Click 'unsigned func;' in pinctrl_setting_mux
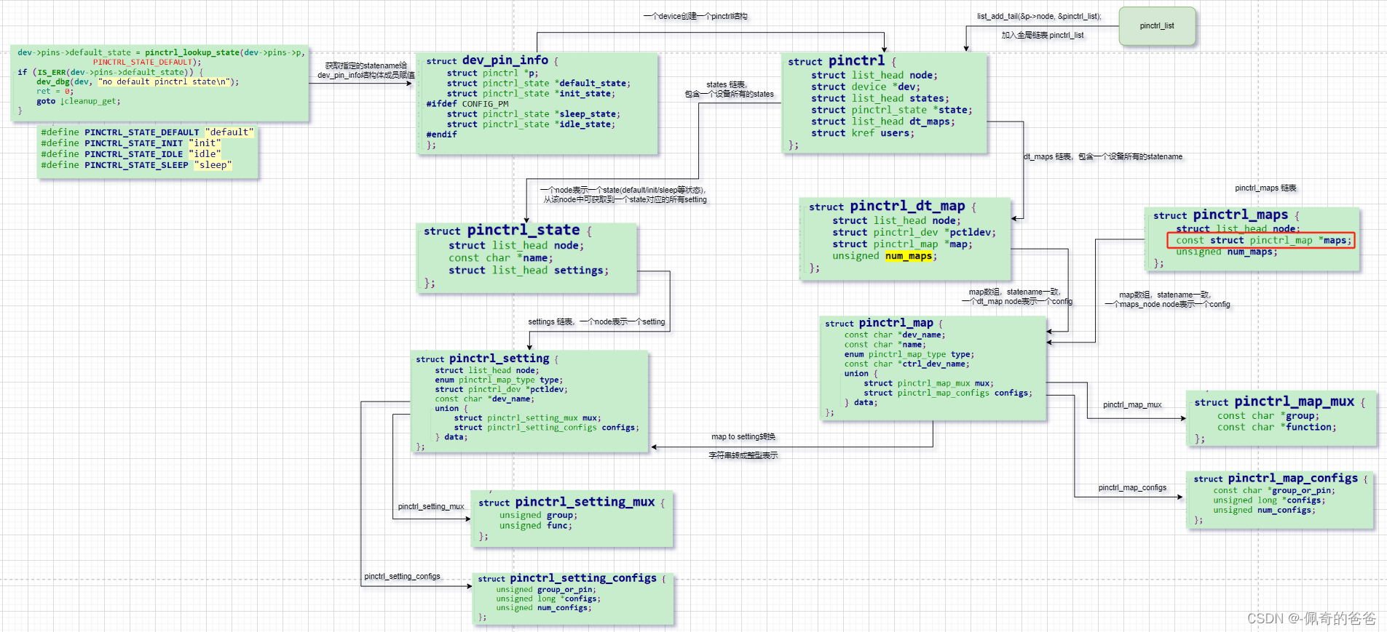The height and width of the screenshot is (632, 1387). tap(536, 526)
